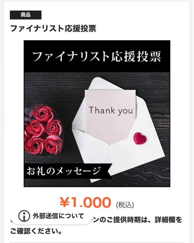Click the ご確認ください text line

36,231
